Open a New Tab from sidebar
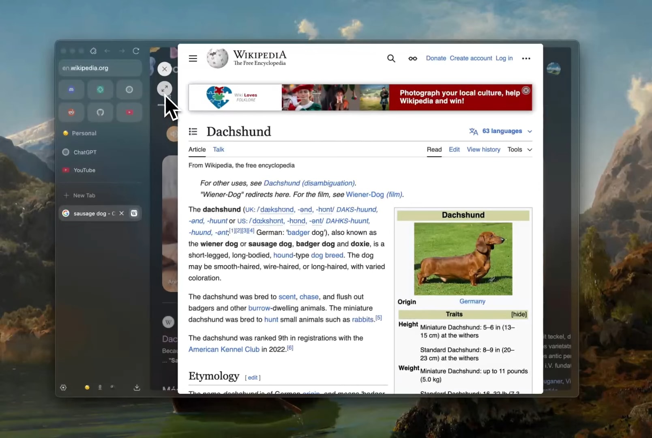The image size is (652, 438). click(100, 195)
